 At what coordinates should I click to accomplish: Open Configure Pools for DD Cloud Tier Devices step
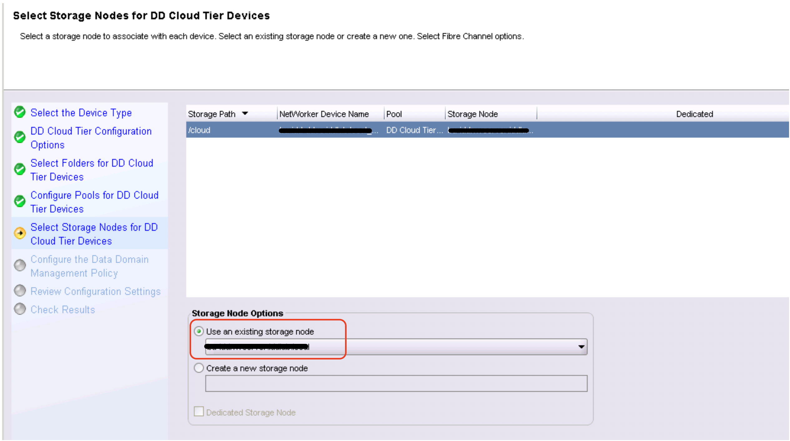(x=95, y=202)
